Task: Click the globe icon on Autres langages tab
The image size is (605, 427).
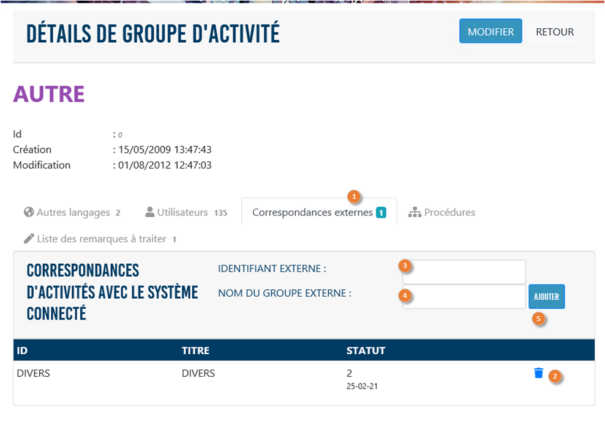Action: [x=28, y=213]
